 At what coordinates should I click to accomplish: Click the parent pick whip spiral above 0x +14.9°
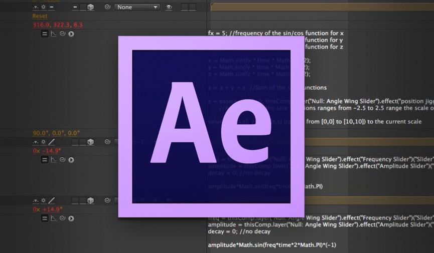coord(107,200)
